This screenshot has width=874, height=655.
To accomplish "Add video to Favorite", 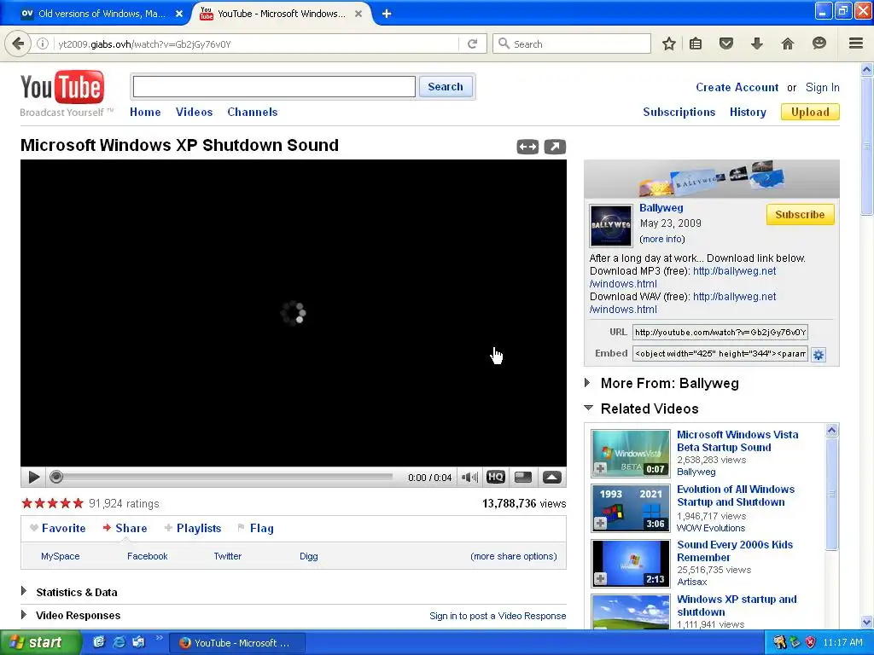I will click(x=58, y=528).
